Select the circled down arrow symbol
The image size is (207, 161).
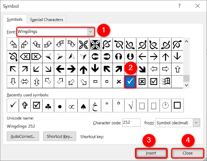130,57
